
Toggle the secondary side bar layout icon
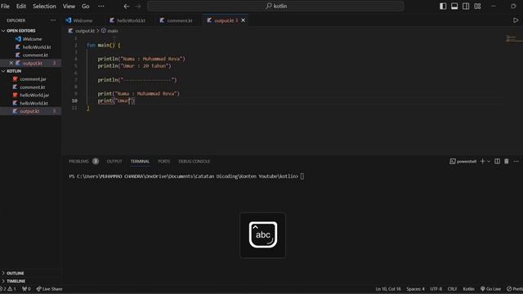(x=466, y=6)
